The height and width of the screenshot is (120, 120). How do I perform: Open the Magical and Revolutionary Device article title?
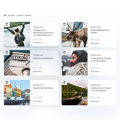pos(43,33)
